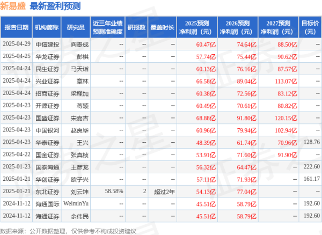
Task: Click researcher name 王兴
Action: (x=83, y=143)
